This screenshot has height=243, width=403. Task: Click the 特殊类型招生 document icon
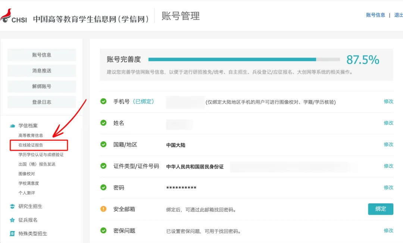[x=12, y=234]
